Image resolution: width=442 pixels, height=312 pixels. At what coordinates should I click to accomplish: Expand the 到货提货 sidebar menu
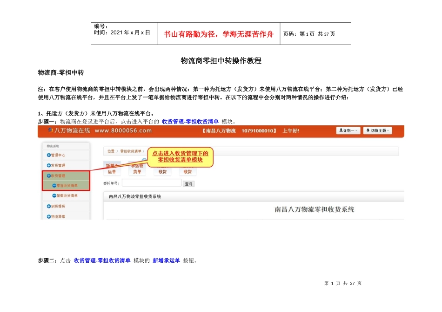coord(56,206)
